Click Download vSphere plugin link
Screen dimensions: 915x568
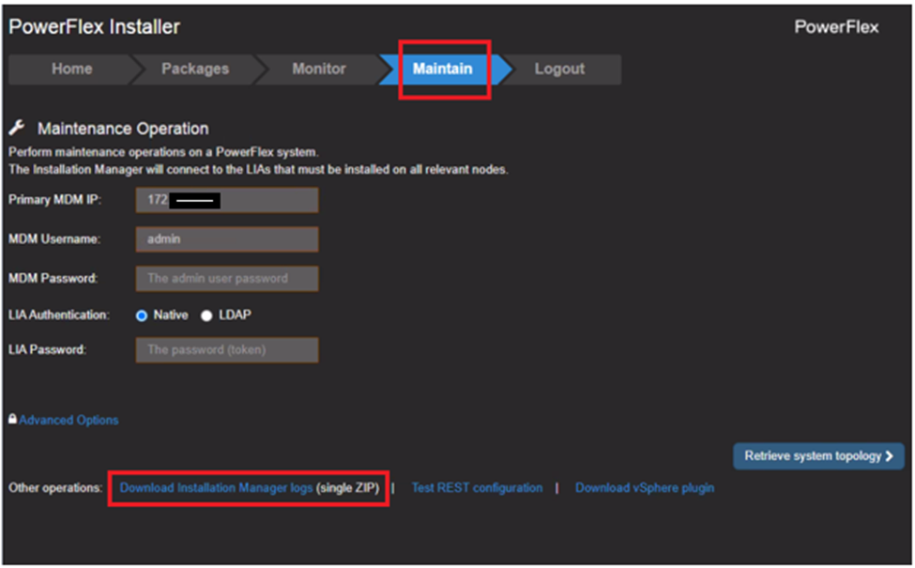click(x=644, y=487)
